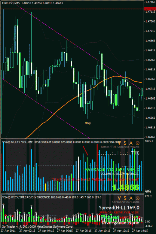Click the large green 1.4866 price readout
This screenshot has height=234, width=156.
coord(126,188)
